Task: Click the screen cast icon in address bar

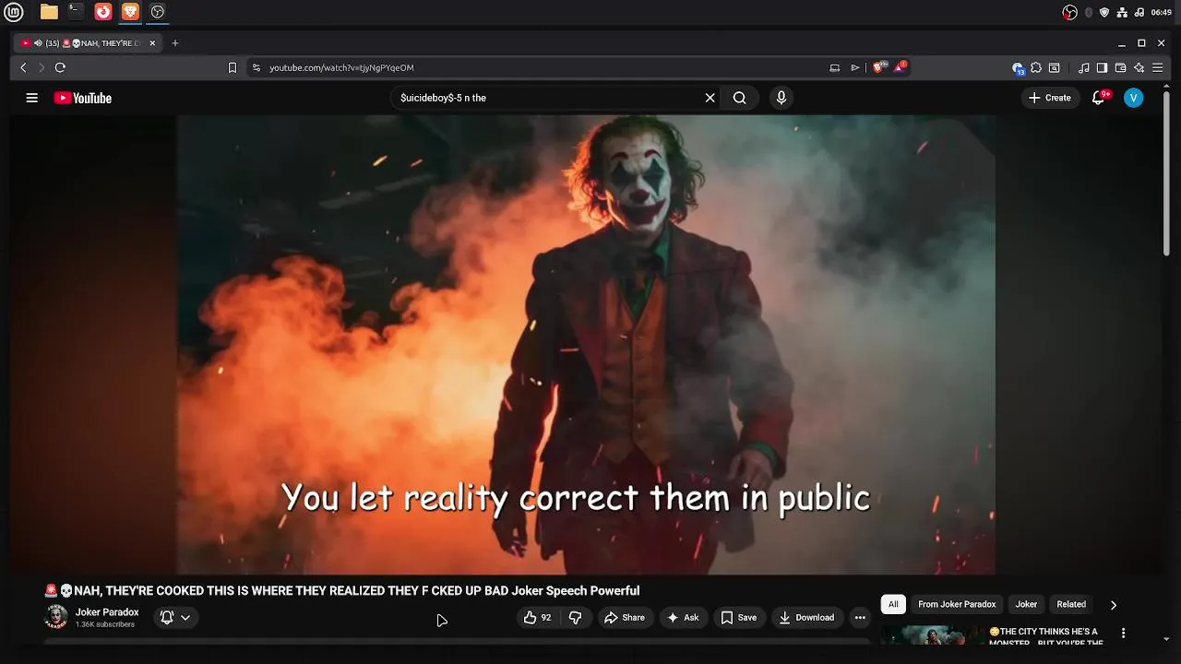Action: (x=835, y=67)
